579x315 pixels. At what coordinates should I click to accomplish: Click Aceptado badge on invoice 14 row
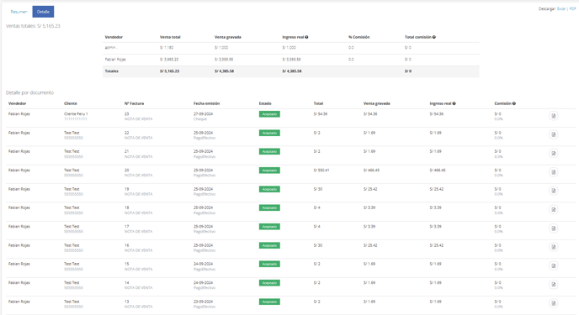(269, 283)
